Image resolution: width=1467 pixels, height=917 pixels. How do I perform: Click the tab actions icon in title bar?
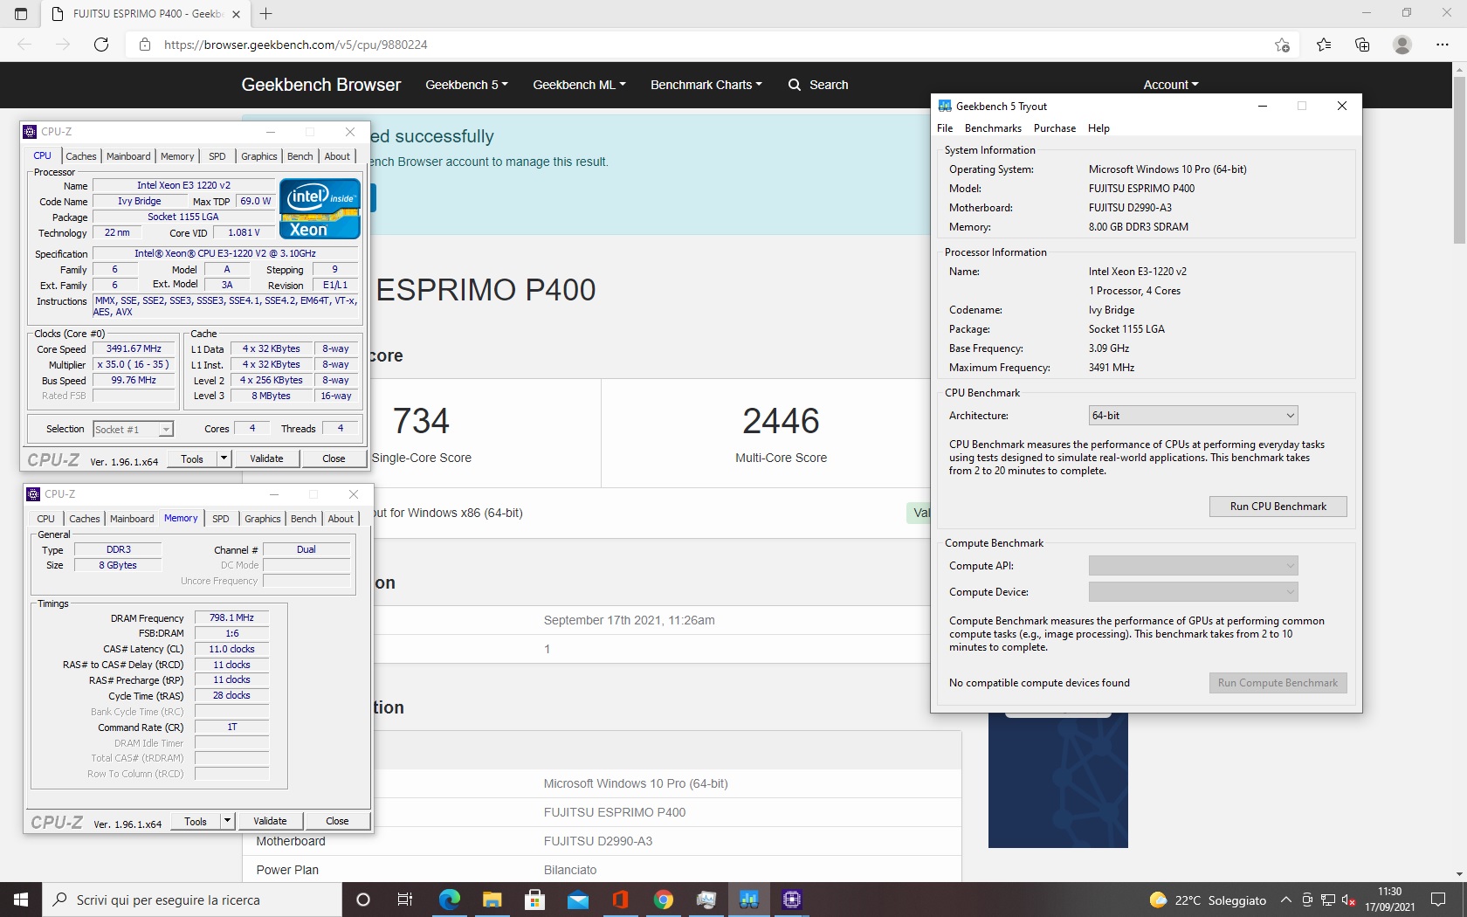(21, 13)
